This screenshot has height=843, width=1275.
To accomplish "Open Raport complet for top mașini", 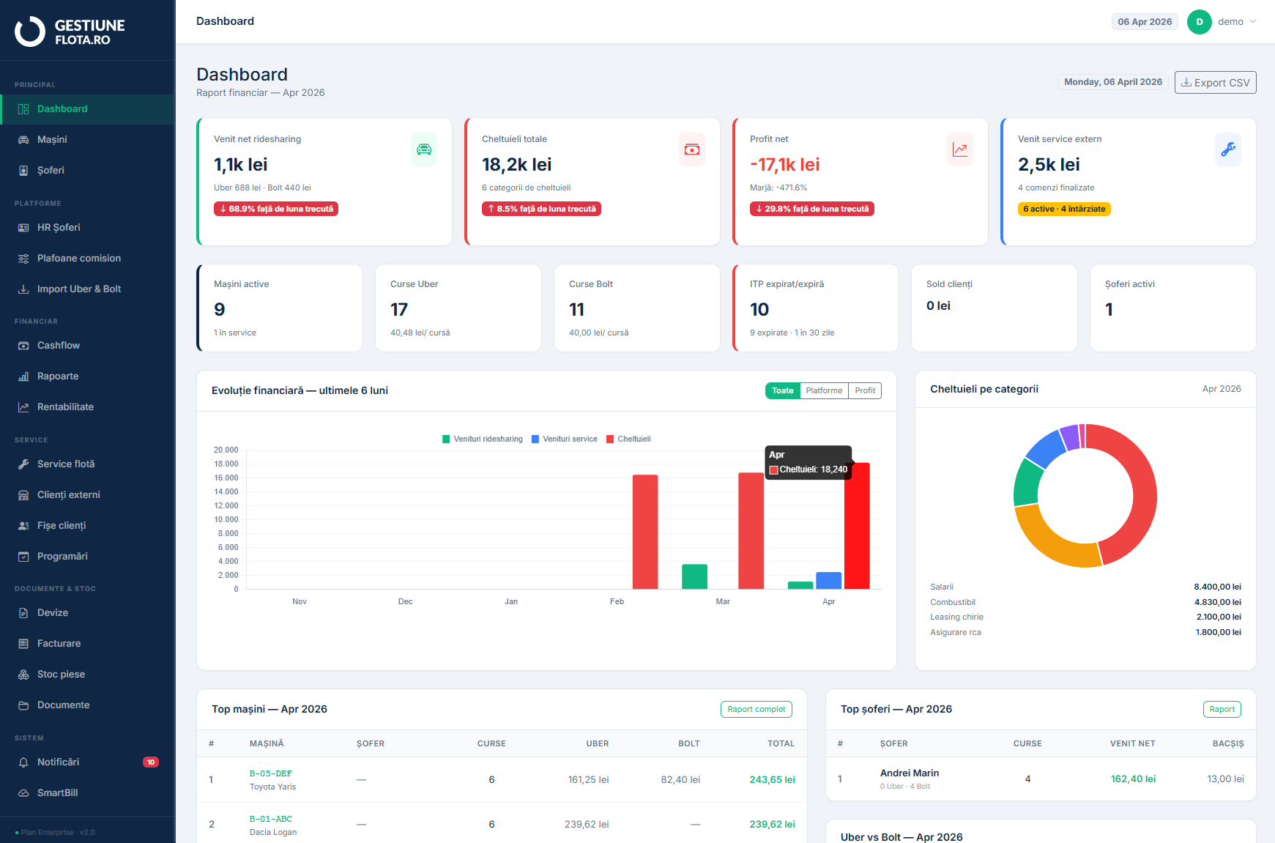I will (757, 710).
